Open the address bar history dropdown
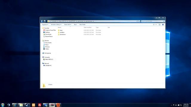191x107 pixels. point(137,21)
